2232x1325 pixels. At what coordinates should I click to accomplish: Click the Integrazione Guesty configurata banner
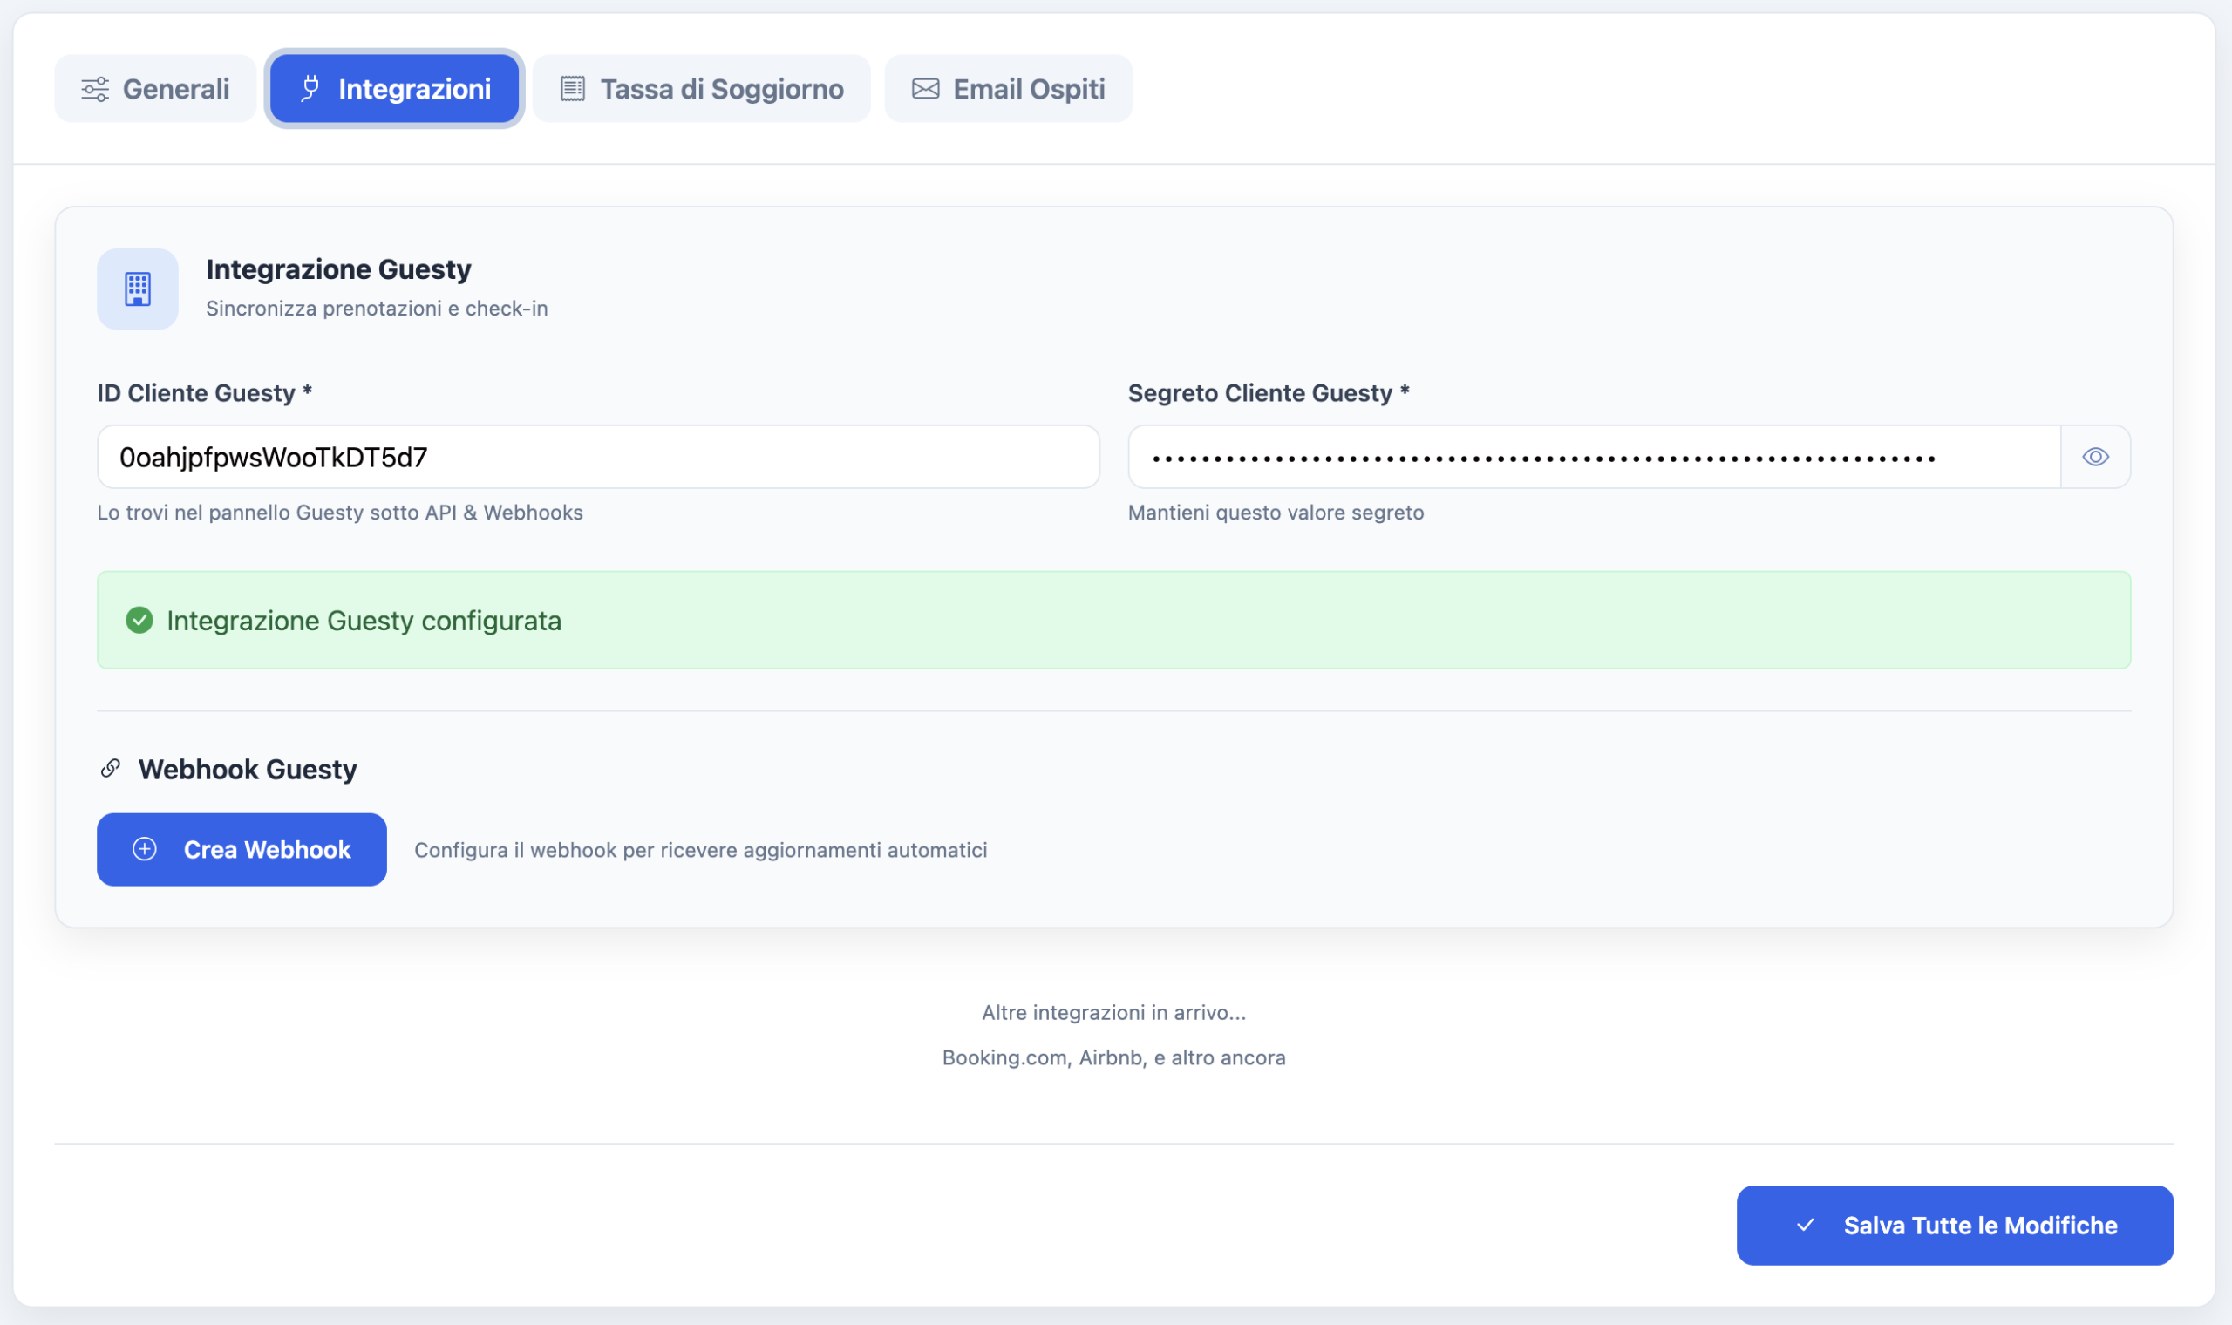point(1113,620)
